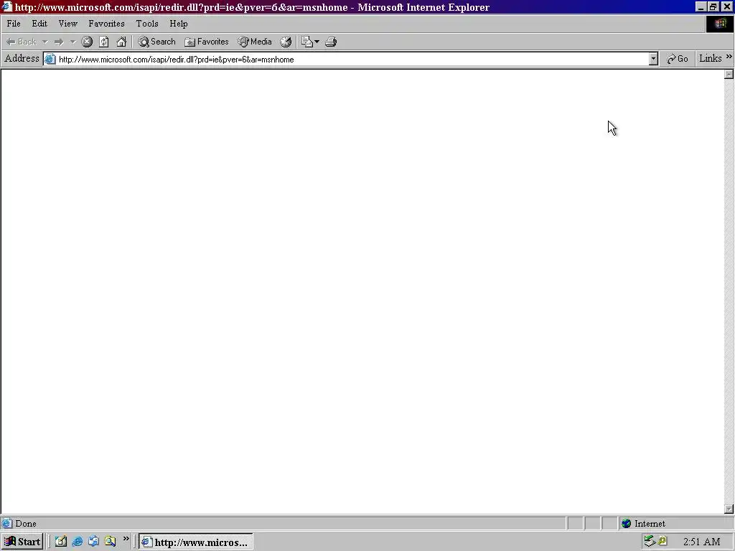This screenshot has height=551, width=735.
Task: Click the Done status text
Action: pos(26,523)
